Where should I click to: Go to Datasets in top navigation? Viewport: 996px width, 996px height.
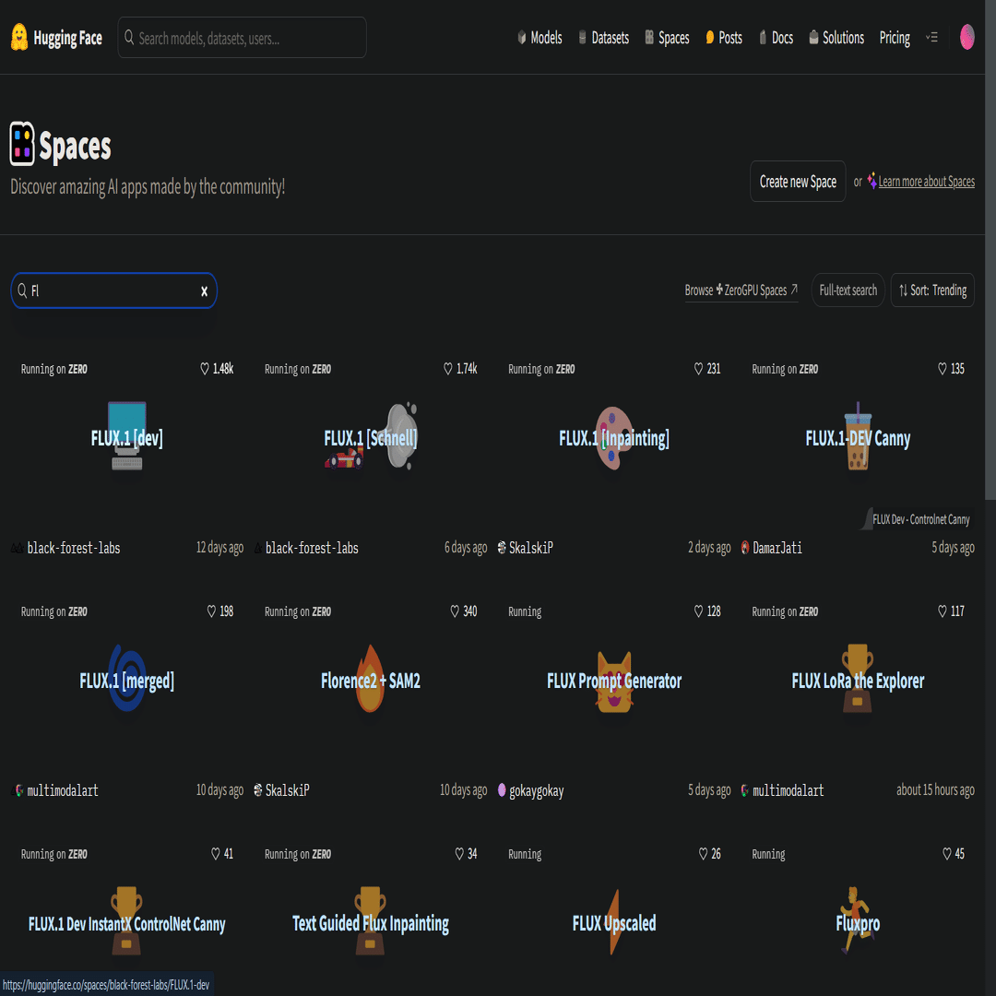603,38
